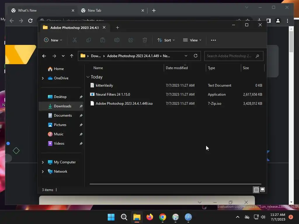Screen dimensions: 299x224
Task: Open a new File Explorer tab
Action: point(117,28)
